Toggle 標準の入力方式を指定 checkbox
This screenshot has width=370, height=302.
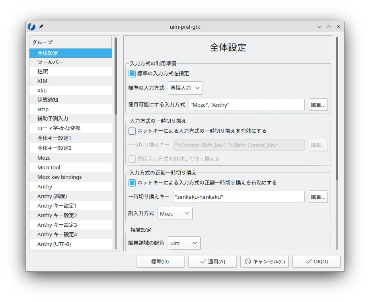pyautogui.click(x=132, y=74)
